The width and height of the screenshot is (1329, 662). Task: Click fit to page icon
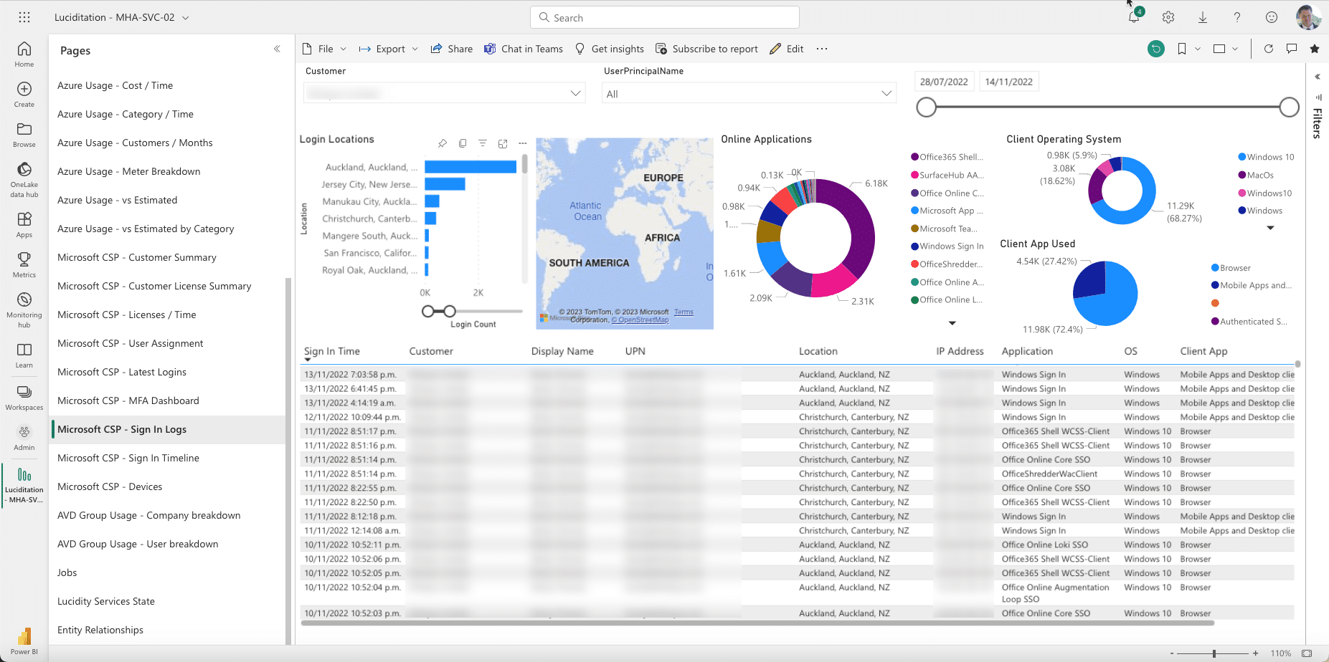(x=1307, y=653)
